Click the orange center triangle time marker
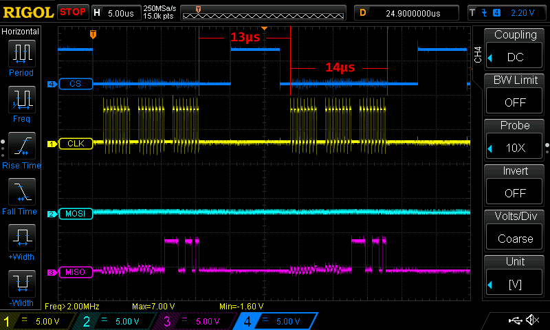Viewport: 550px width, 330px height. click(x=264, y=28)
